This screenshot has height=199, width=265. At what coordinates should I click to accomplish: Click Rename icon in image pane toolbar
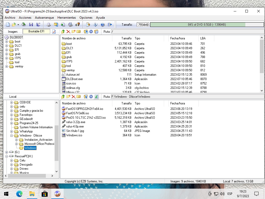coord(79,31)
